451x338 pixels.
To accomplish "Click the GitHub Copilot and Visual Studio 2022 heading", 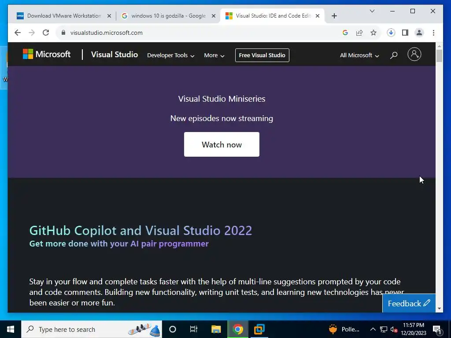I will 140,231.
